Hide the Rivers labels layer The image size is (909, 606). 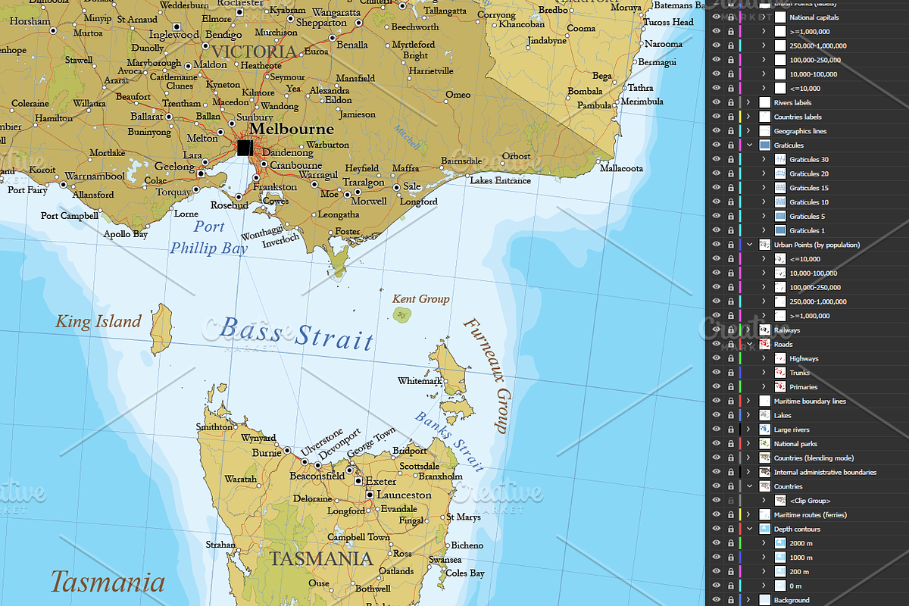[717, 103]
